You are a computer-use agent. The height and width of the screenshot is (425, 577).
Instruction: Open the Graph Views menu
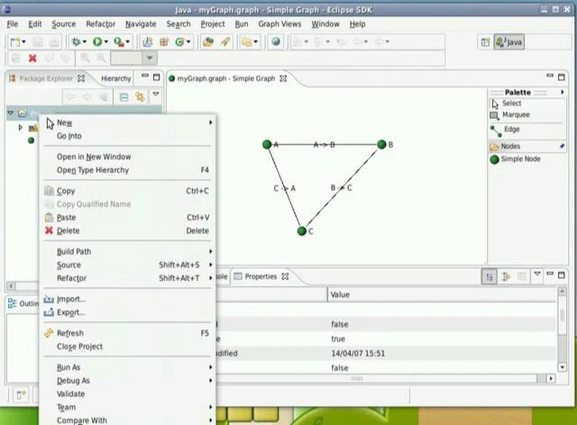[x=279, y=24]
